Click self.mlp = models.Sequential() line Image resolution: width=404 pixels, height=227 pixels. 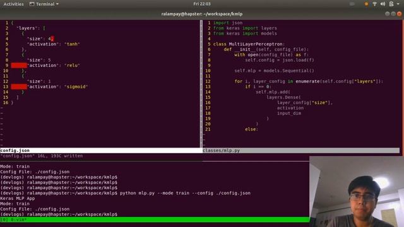pos(274,71)
